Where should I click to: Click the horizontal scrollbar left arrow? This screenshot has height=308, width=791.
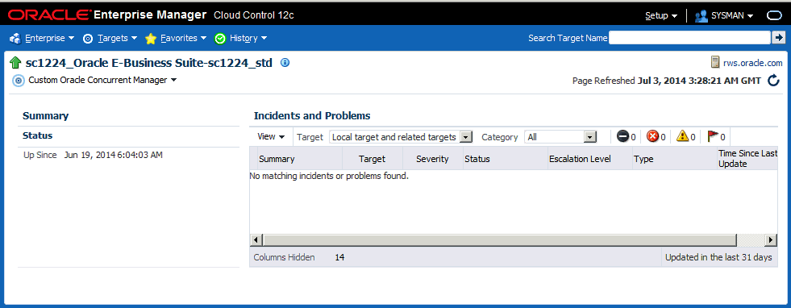256,239
